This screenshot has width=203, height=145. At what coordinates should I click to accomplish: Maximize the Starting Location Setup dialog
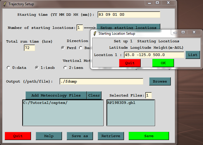click(183, 32)
